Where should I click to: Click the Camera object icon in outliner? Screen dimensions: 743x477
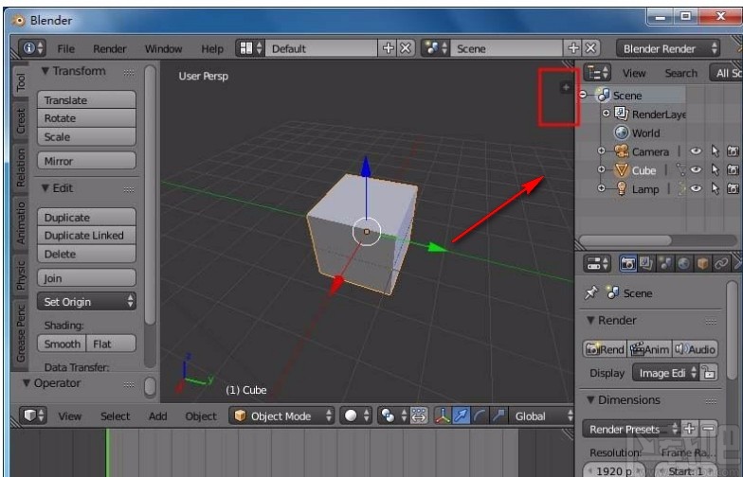622,151
